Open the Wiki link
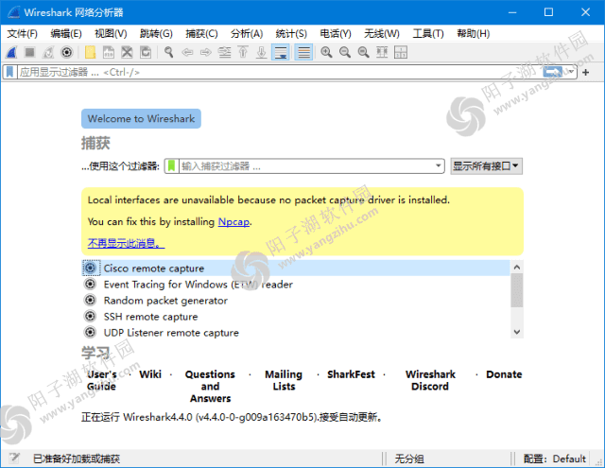This screenshot has width=605, height=468. click(x=150, y=374)
